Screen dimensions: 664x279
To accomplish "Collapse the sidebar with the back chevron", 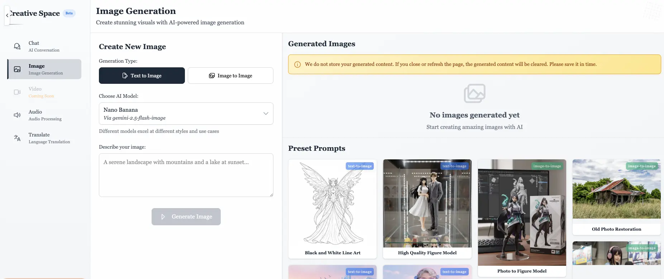I will click(x=7, y=15).
